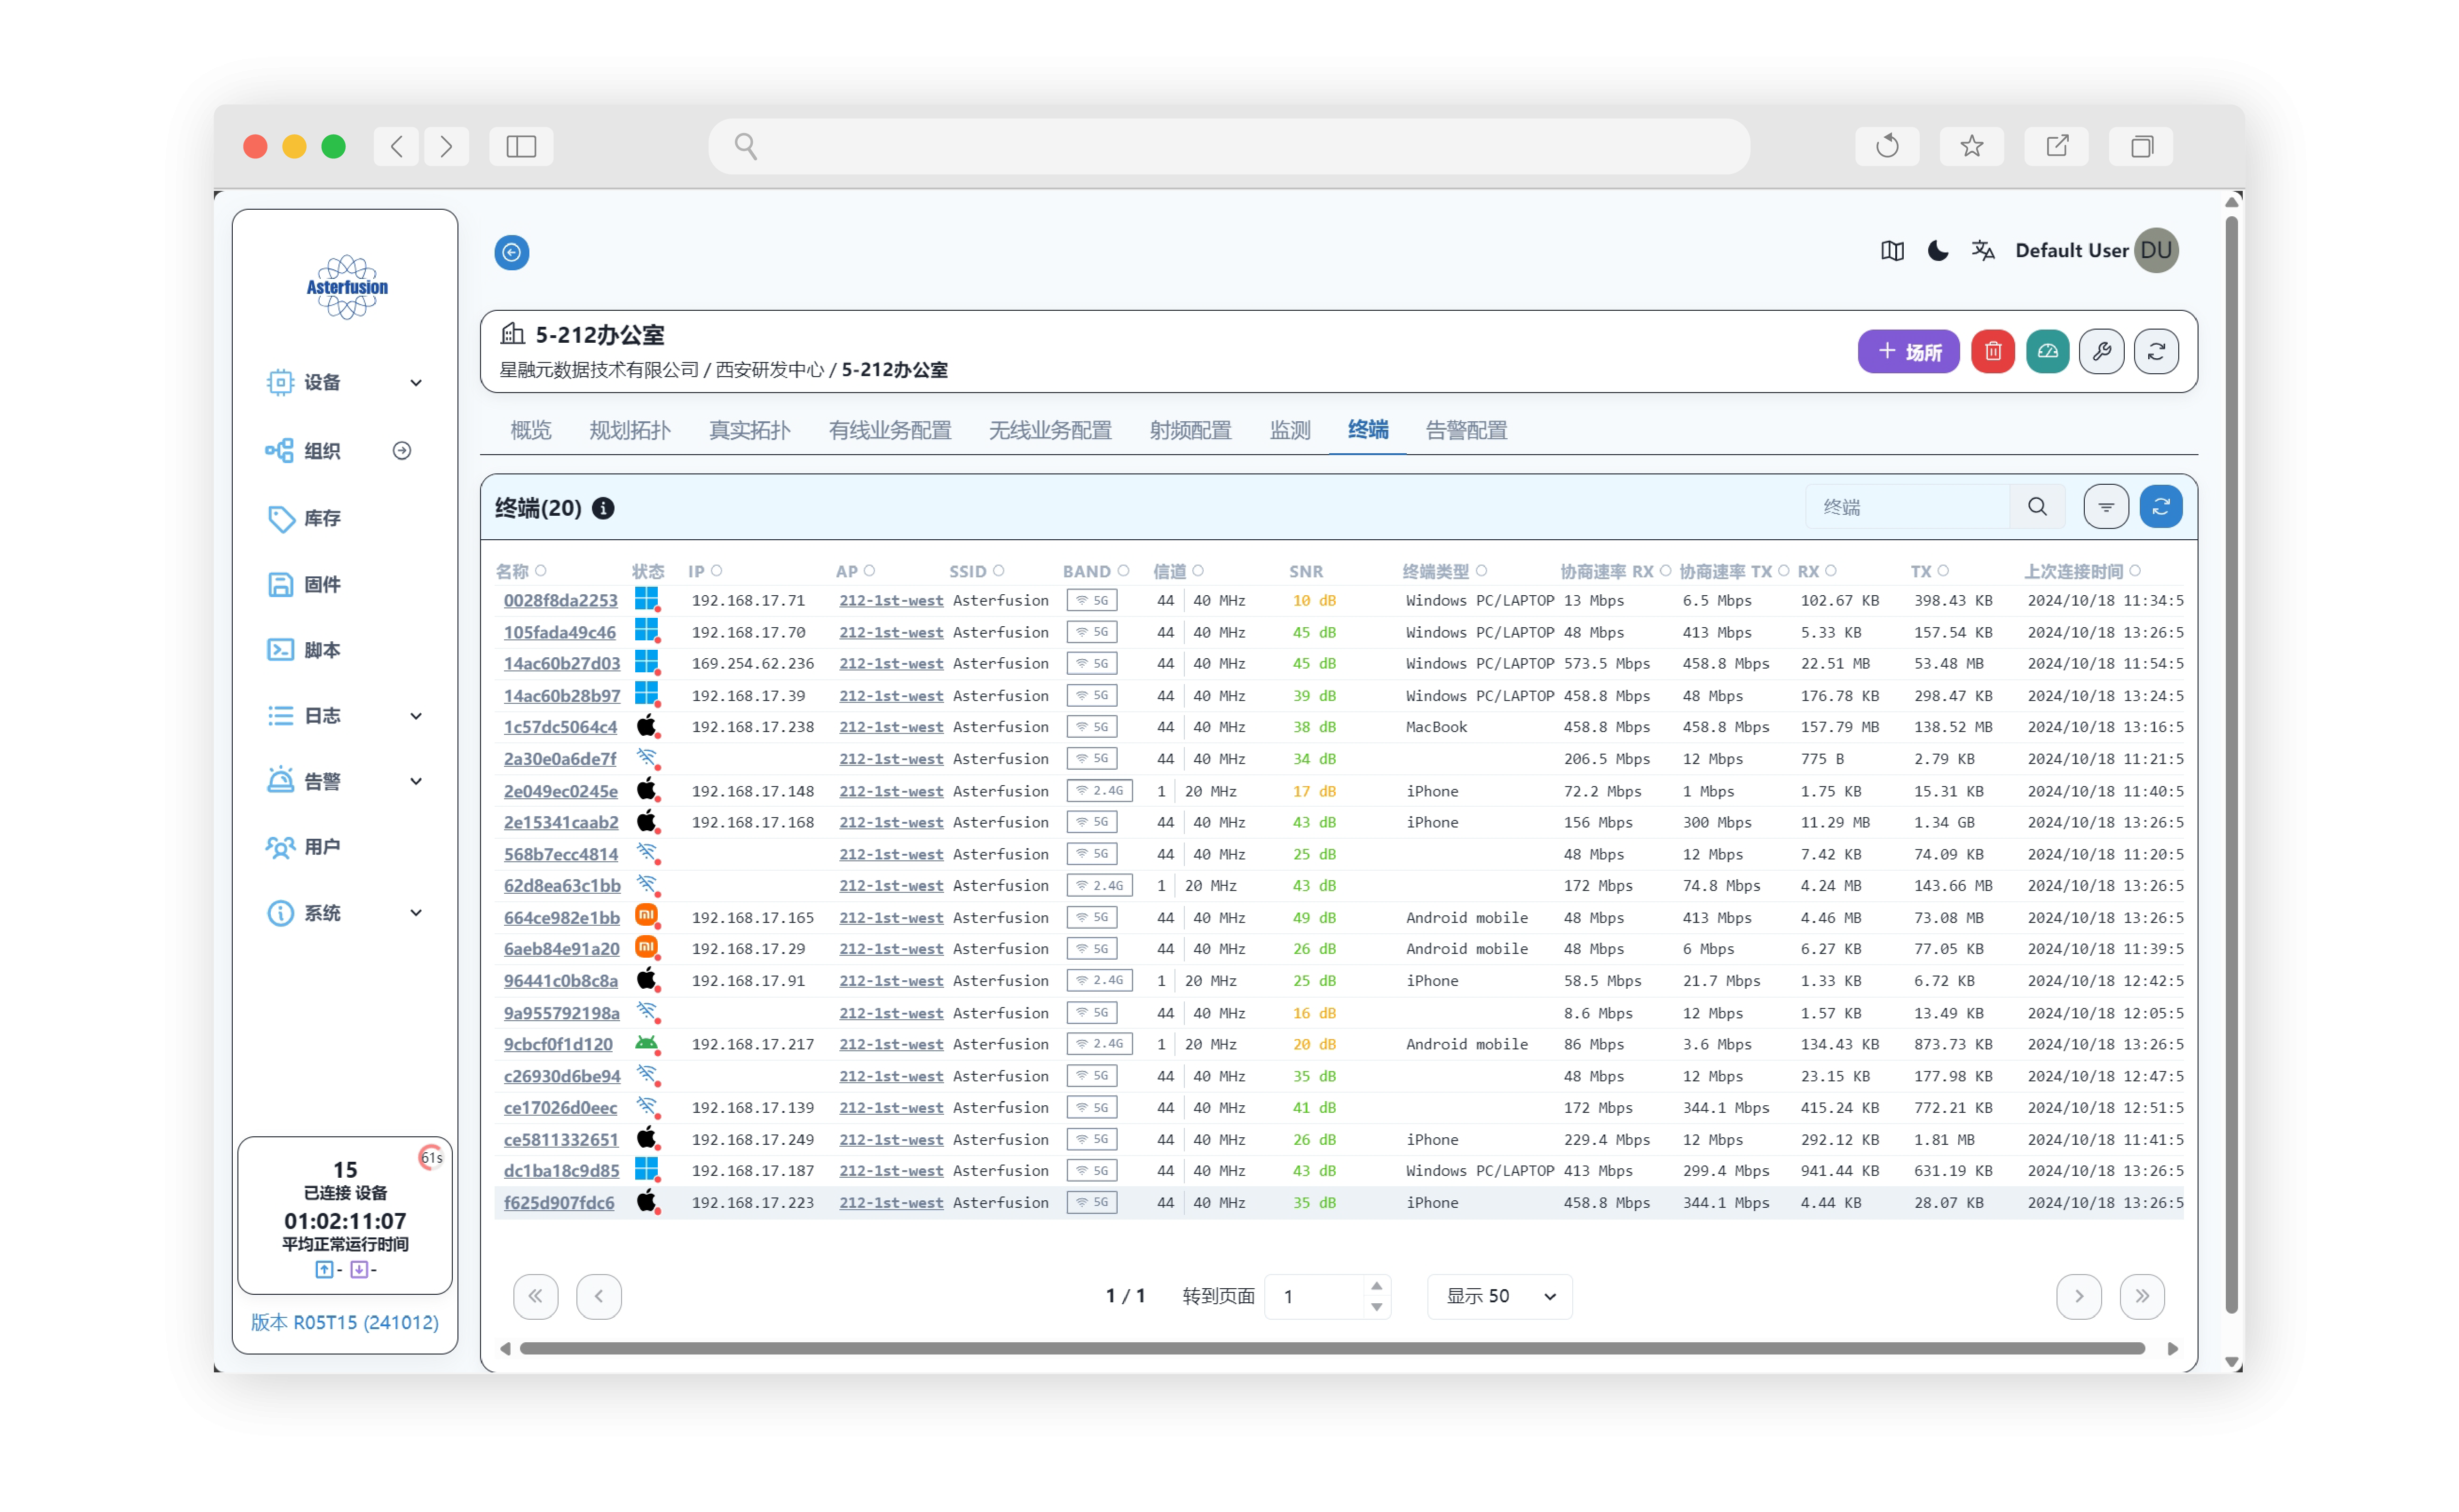Click the horizontal table scrollbar
This screenshot has width=2459, height=1512.
click(1331, 1349)
